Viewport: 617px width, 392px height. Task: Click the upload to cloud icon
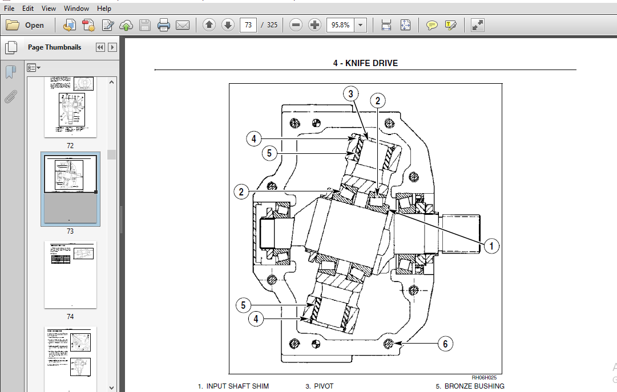[x=126, y=25]
